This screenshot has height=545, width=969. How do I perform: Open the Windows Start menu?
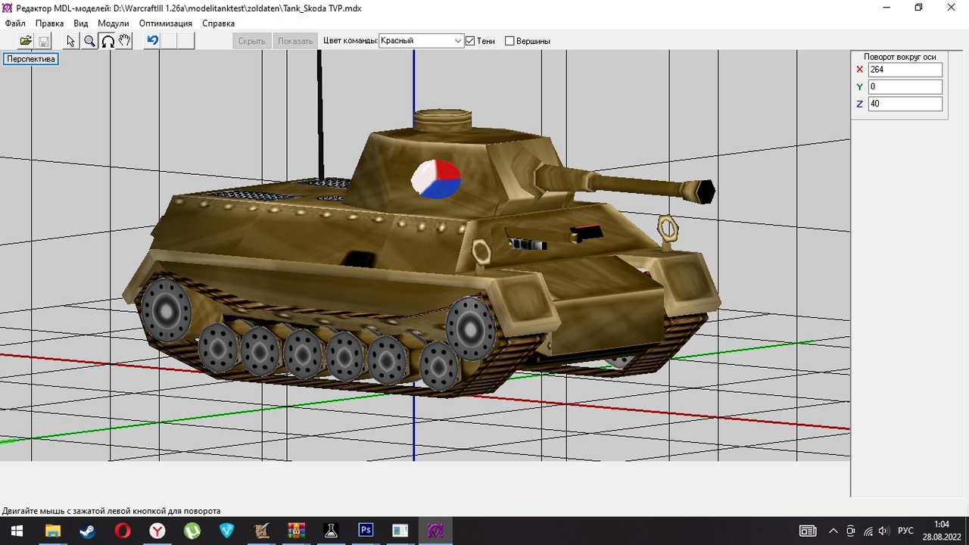(15, 531)
